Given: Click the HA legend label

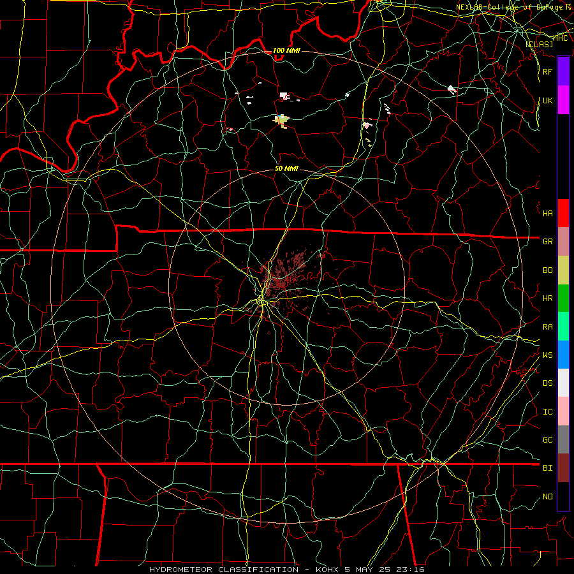Looking at the screenshot, I should coord(547,214).
